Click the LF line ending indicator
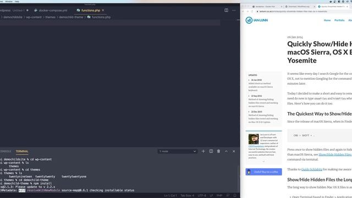 click(x=211, y=196)
